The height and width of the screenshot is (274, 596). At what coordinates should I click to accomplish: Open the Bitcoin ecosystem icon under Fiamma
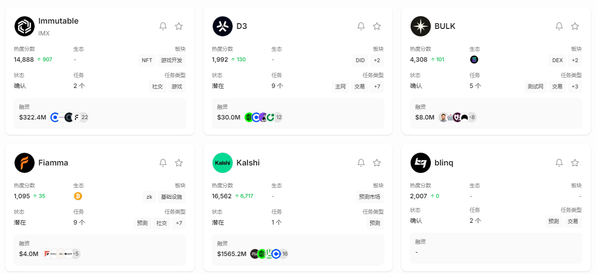pyautogui.click(x=78, y=196)
